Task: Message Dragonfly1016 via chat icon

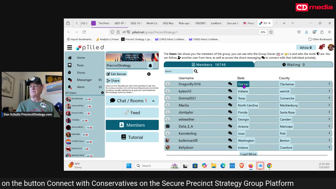Action: [230, 84]
